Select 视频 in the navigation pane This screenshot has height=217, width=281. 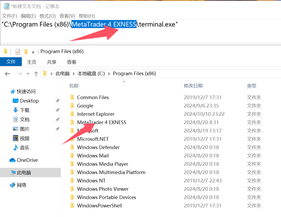25,138
